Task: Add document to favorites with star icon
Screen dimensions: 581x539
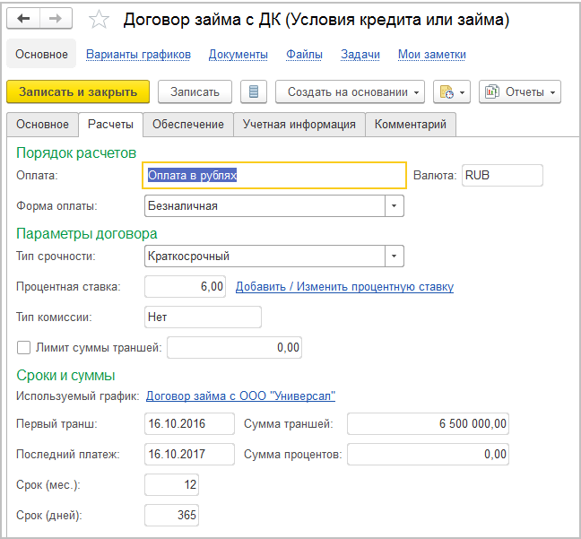Action: point(100,20)
